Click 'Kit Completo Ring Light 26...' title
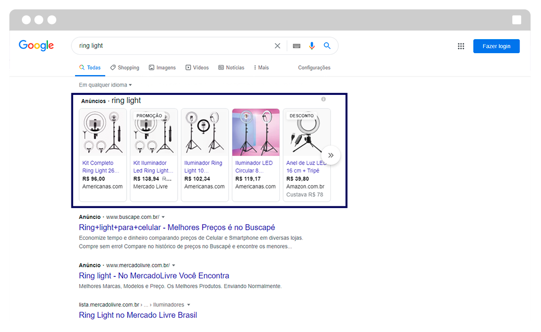This screenshot has width=541, height=332. click(101, 167)
